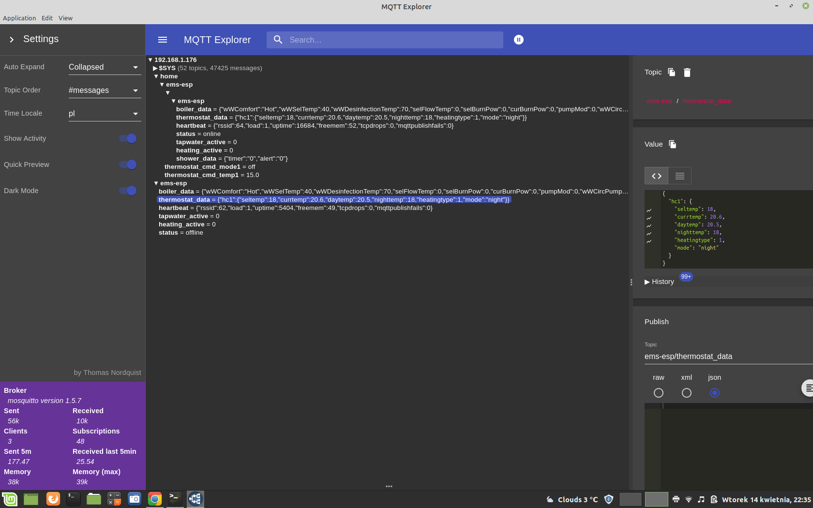Delete the topic using the trash icon
The image size is (813, 508).
click(x=687, y=72)
